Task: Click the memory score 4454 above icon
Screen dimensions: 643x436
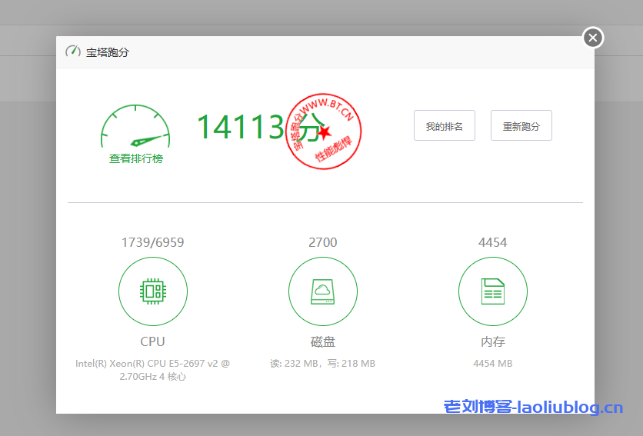Action: [x=492, y=242]
